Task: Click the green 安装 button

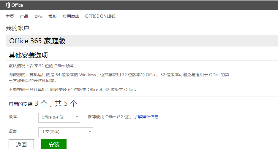Action: 54,144
